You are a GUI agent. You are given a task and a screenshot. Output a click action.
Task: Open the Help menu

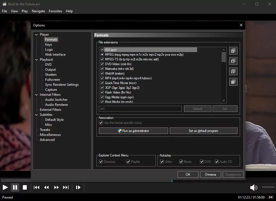pyautogui.click(x=69, y=11)
